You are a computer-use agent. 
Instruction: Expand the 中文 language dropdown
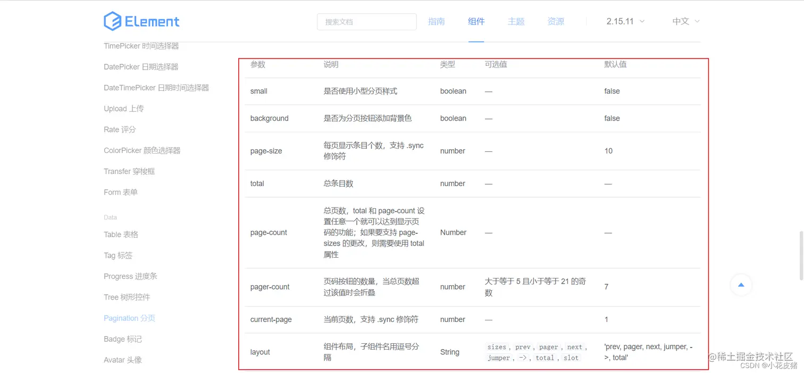coord(686,21)
